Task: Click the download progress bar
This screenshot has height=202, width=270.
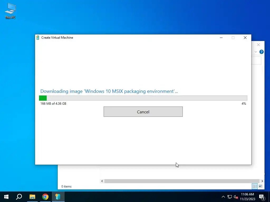Action: coord(143,98)
